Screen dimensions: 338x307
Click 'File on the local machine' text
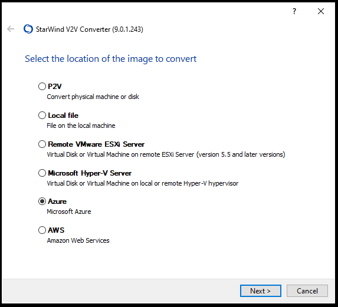point(81,126)
